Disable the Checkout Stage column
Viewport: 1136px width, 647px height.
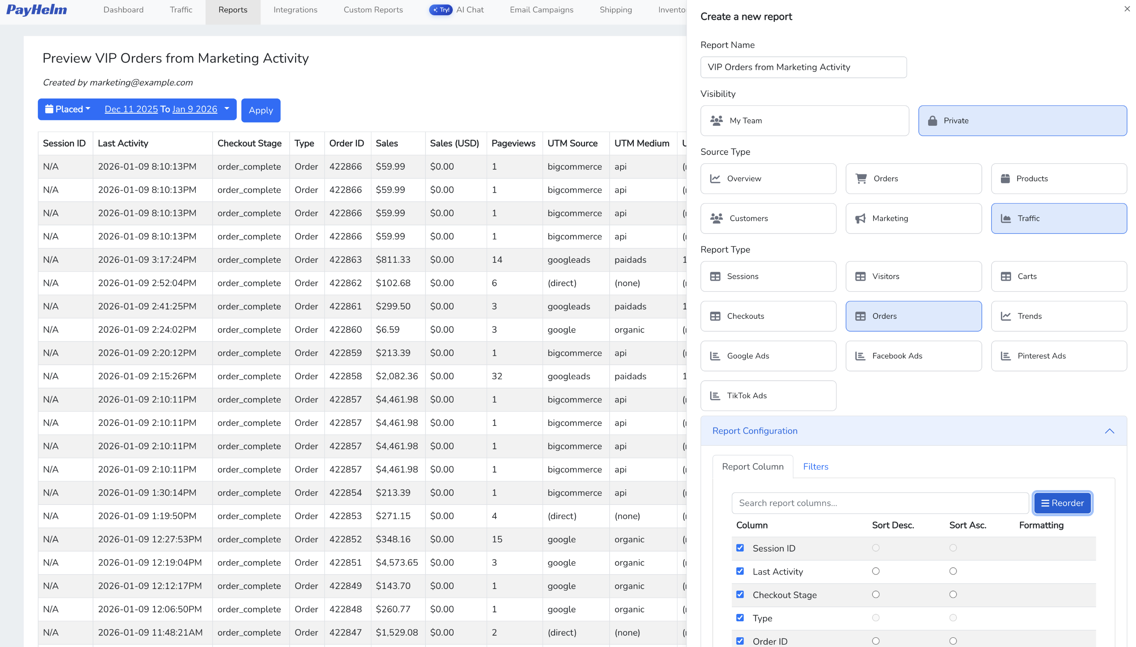[740, 594]
